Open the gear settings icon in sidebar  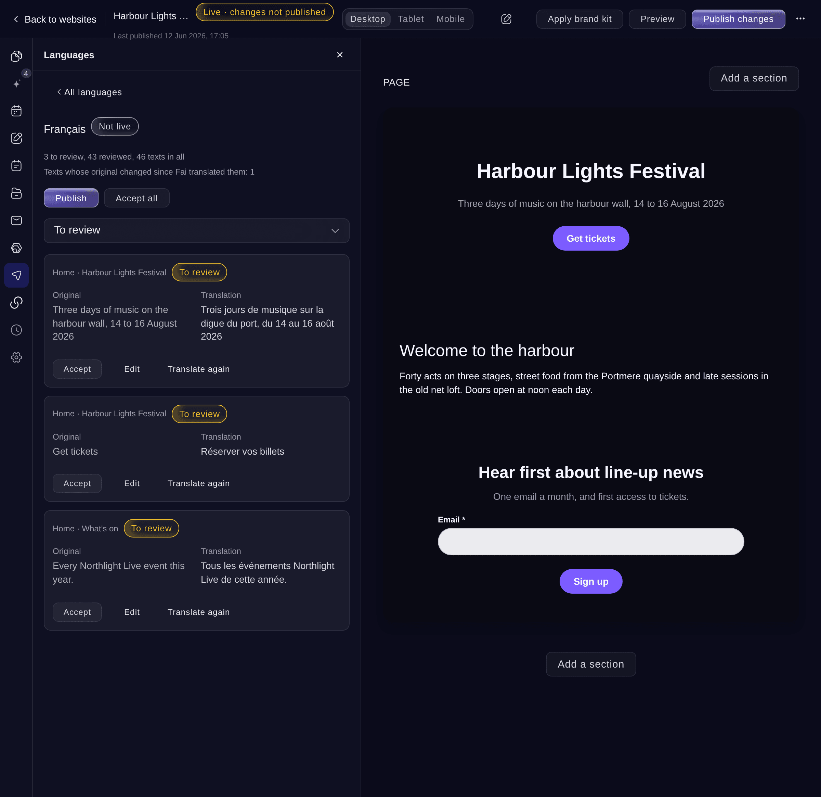[x=16, y=358]
